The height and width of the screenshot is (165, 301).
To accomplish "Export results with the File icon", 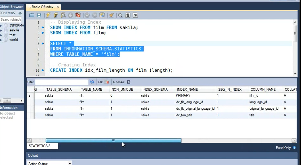I will (x=107, y=82).
